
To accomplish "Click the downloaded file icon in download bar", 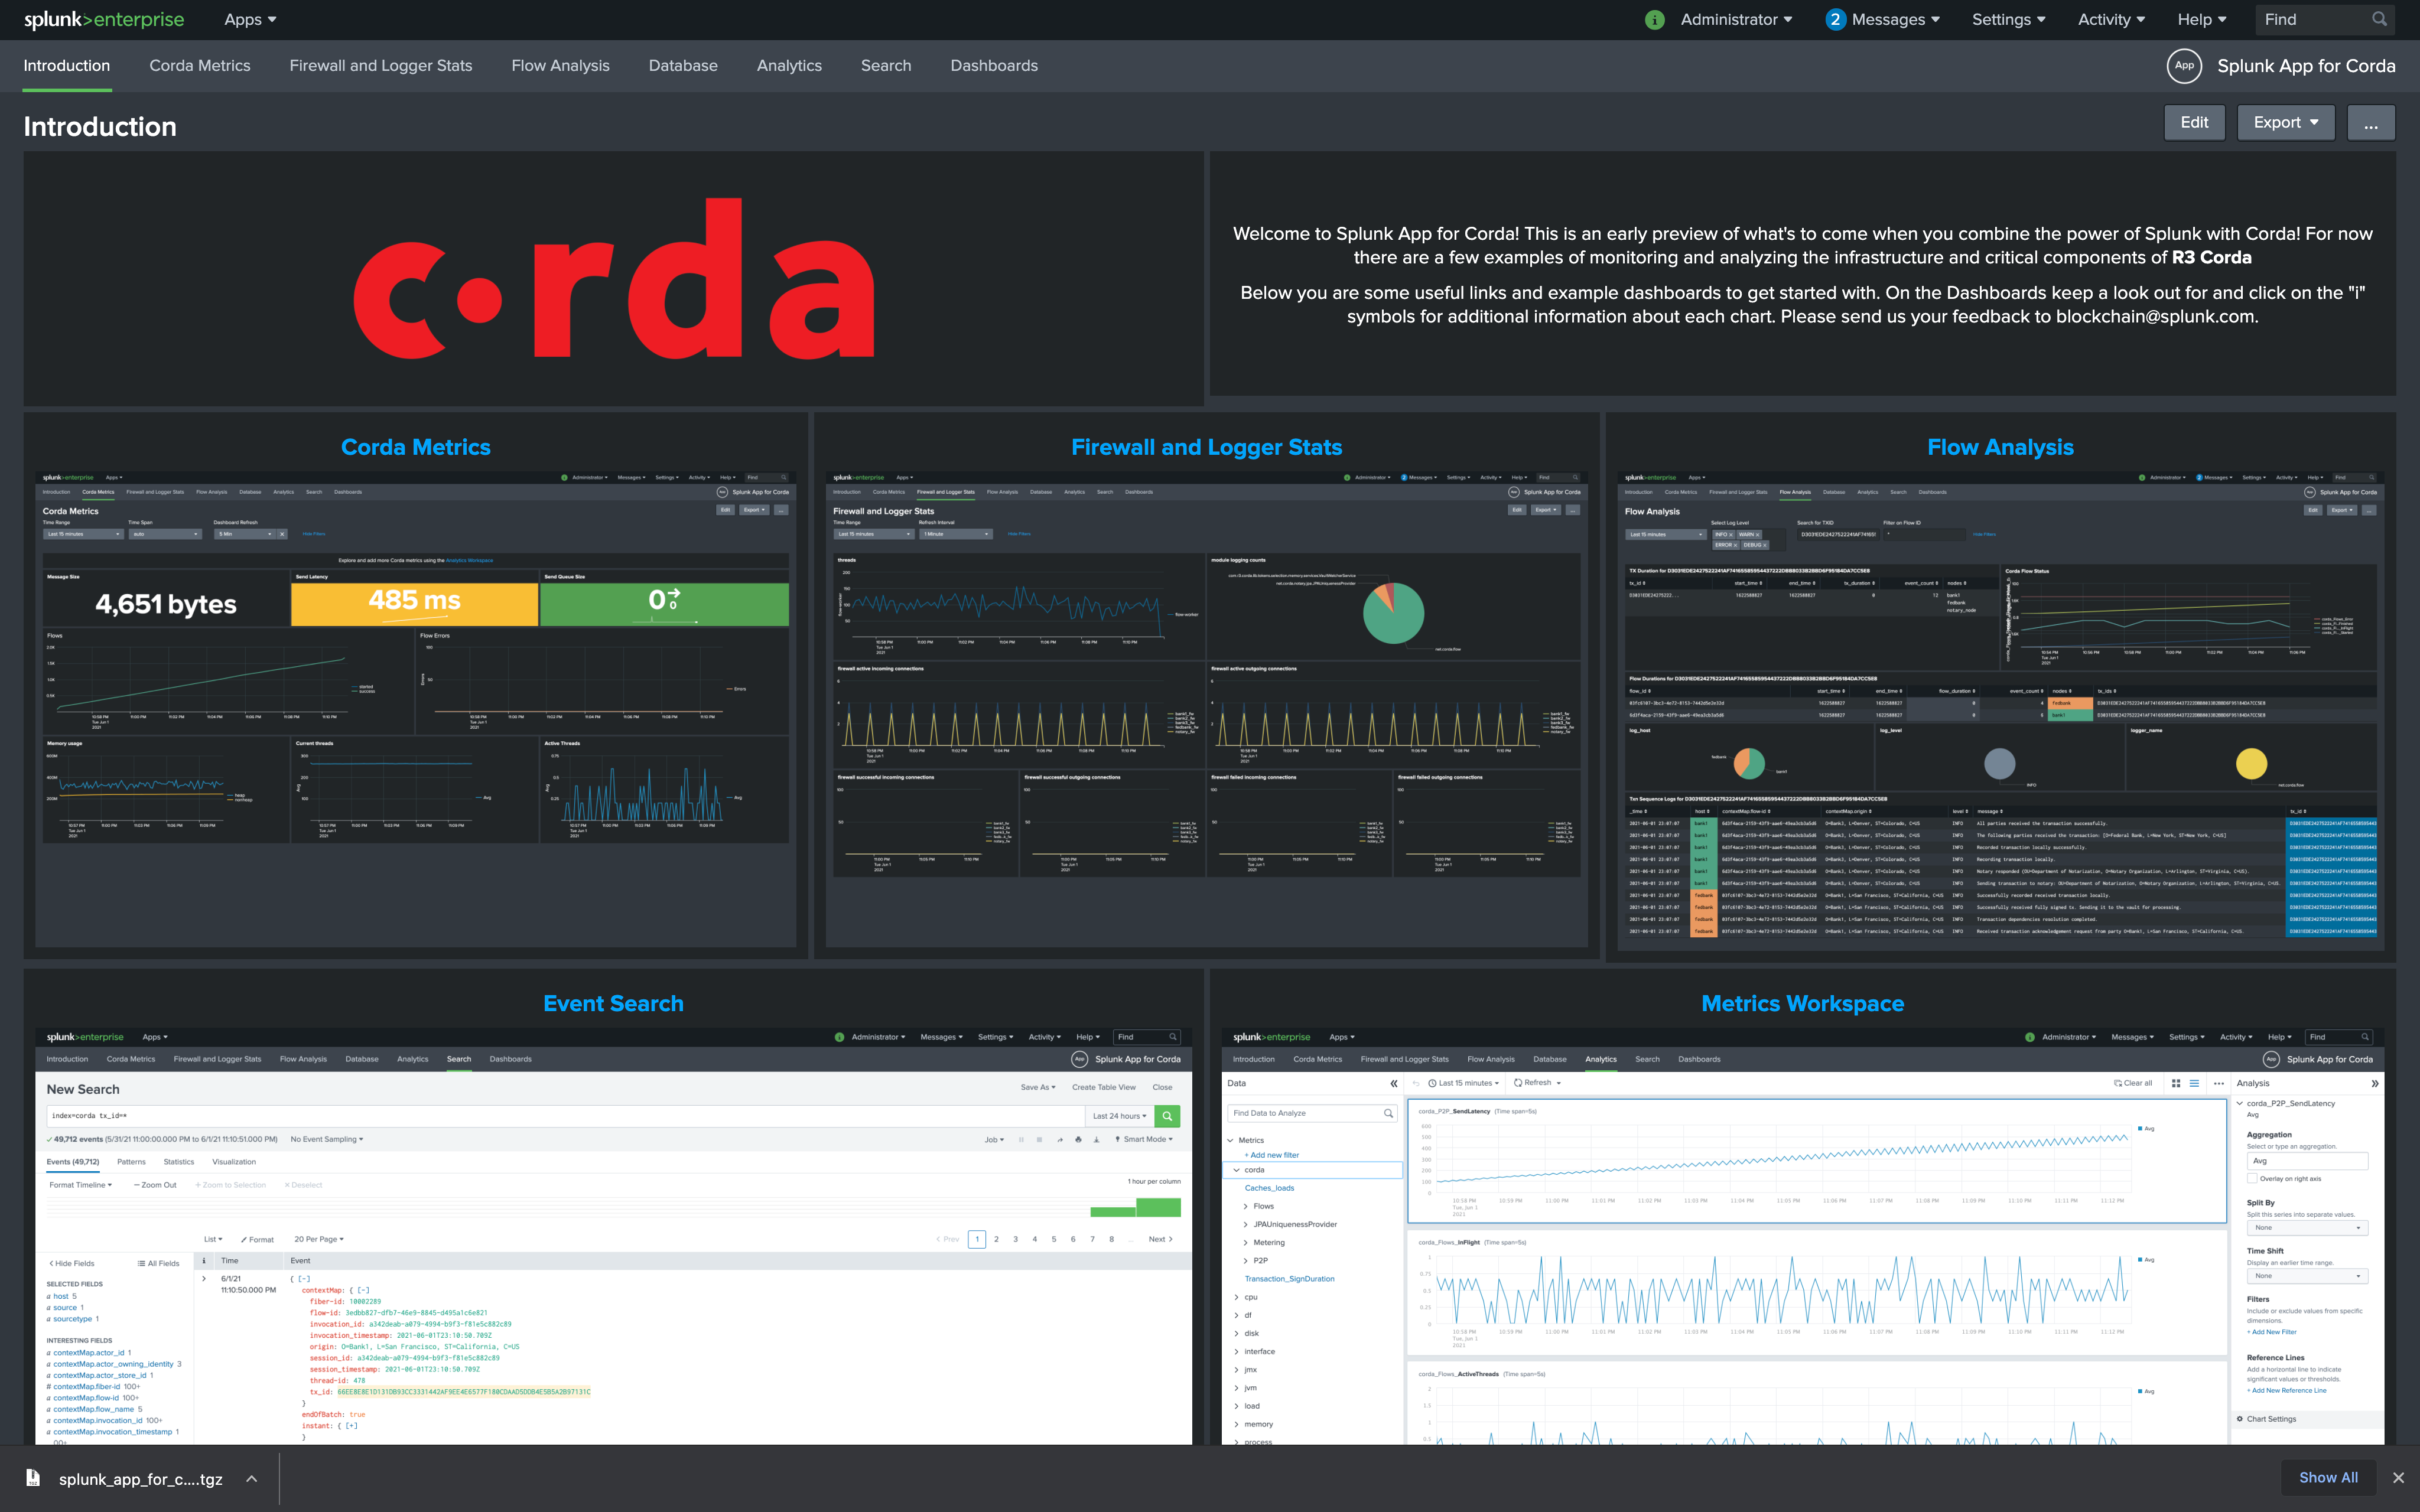I will [x=33, y=1478].
